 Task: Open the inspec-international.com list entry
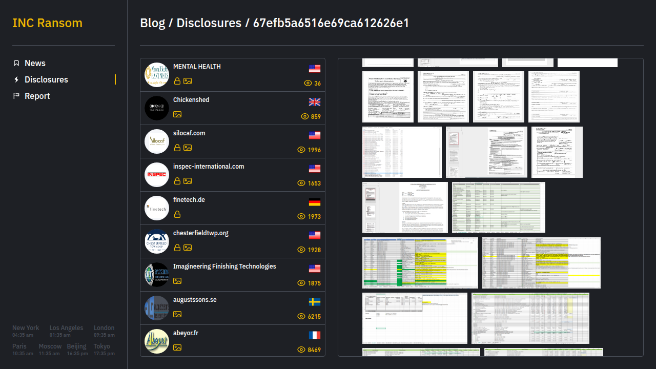pyautogui.click(x=209, y=167)
